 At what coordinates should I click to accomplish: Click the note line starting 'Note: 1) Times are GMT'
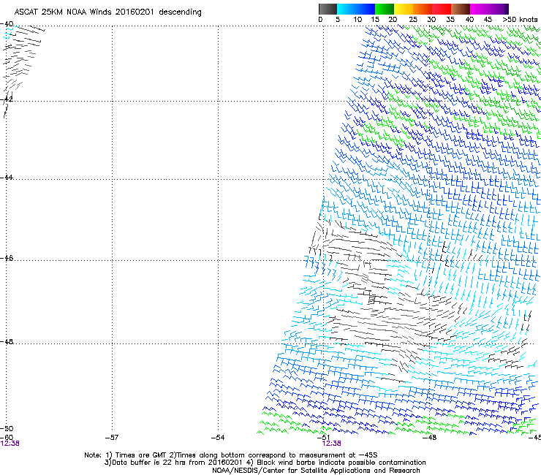click(x=231, y=455)
